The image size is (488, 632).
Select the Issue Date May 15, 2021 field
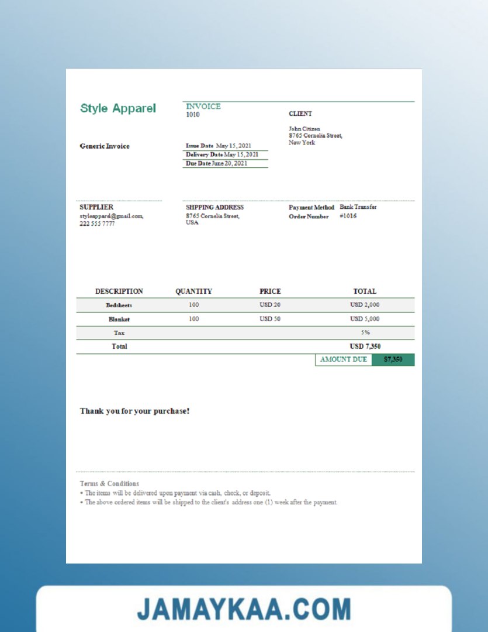(219, 146)
